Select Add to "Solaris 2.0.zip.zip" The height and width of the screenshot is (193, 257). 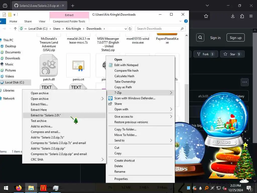point(64,149)
